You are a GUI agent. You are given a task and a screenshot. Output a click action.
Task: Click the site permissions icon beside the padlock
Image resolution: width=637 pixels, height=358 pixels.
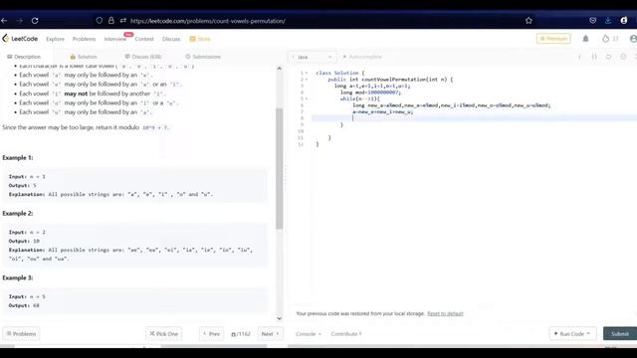point(123,20)
